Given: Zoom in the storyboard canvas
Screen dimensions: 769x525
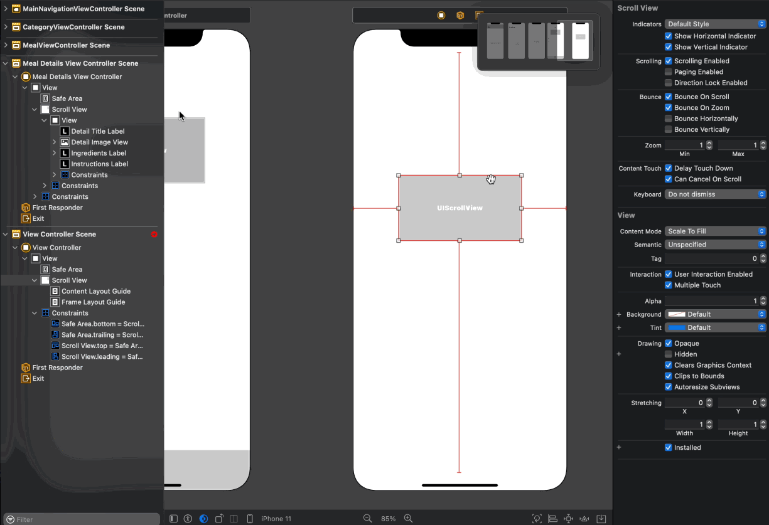Looking at the screenshot, I should coord(408,519).
